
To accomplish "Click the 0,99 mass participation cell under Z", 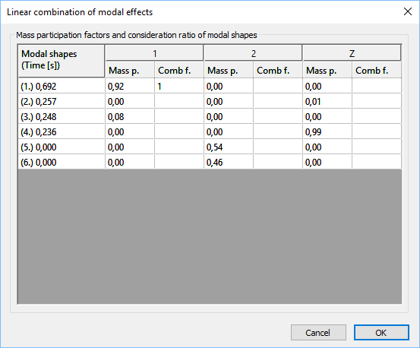I will pos(327,131).
